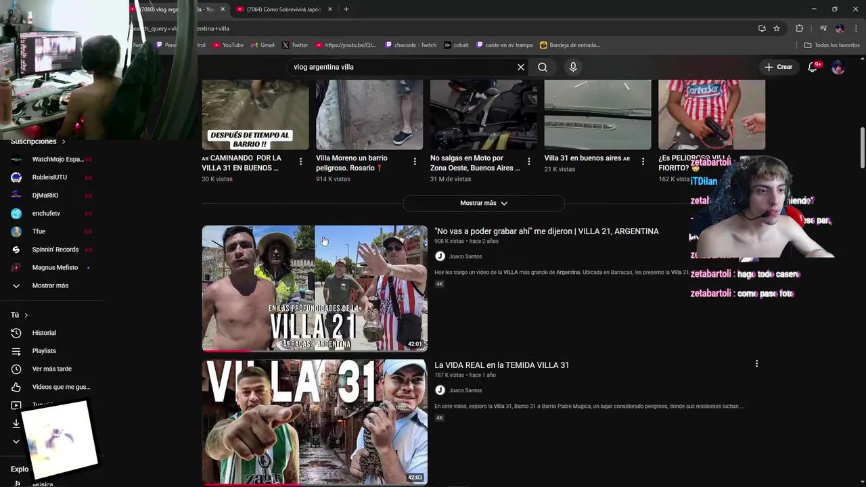Open the cobalt bookmark
The width and height of the screenshot is (866, 487).
pyautogui.click(x=457, y=45)
